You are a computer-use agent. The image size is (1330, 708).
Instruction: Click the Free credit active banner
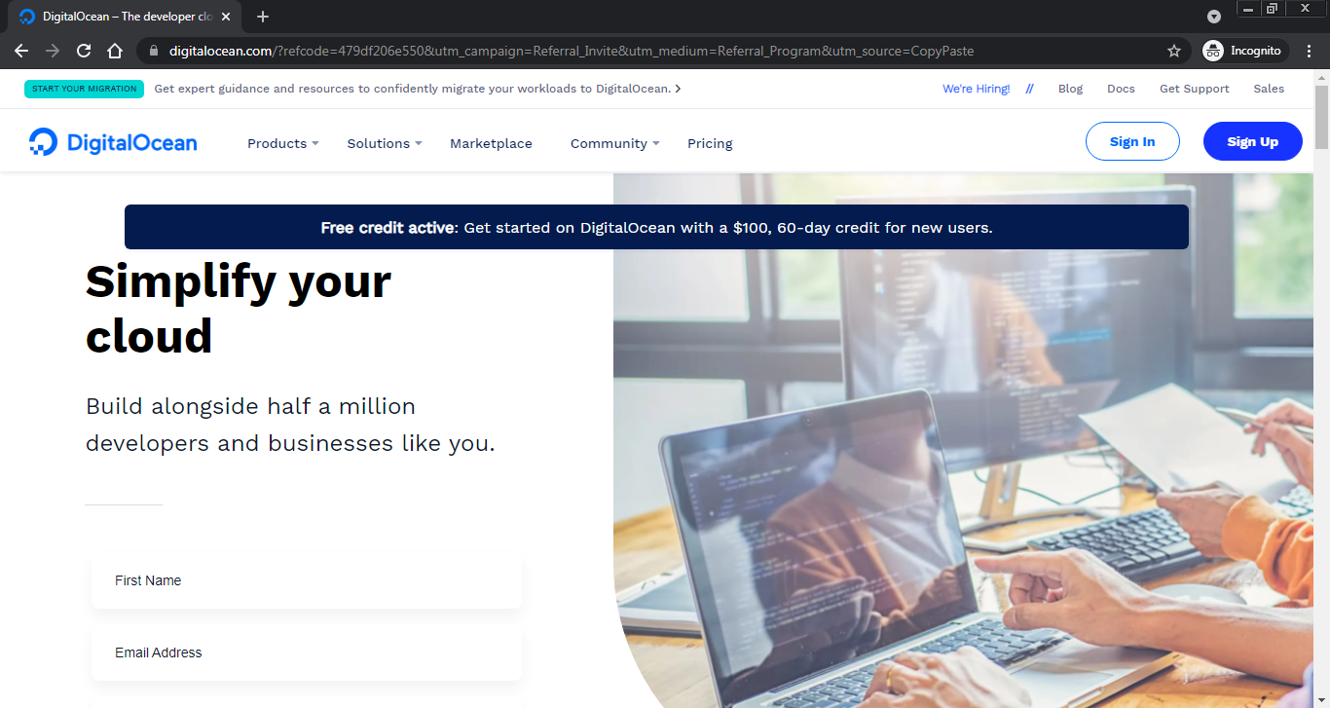(x=656, y=227)
